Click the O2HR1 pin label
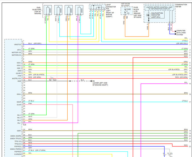The height and width of the screenshot is (157, 192). pos(19,73)
